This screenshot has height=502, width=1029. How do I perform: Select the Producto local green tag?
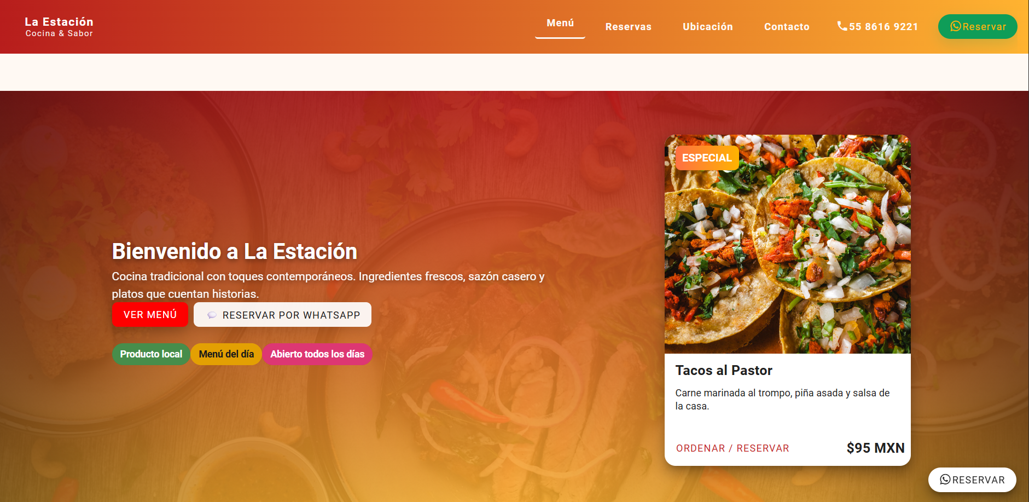pos(151,354)
